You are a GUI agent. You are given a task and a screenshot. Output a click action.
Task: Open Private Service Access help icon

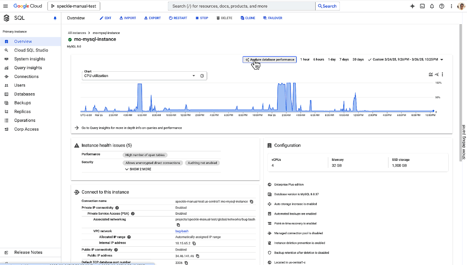coord(133,213)
